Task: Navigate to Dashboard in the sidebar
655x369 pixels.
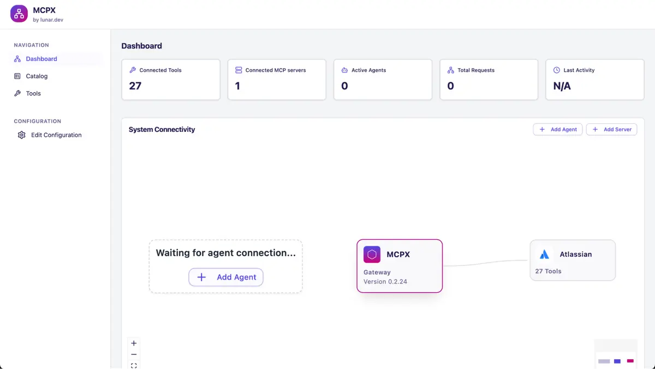Action: [41, 58]
